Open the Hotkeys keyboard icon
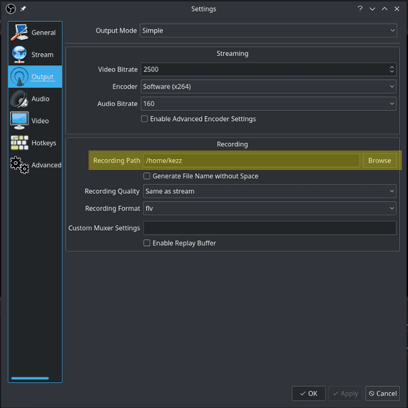408x408 pixels. tap(20, 143)
